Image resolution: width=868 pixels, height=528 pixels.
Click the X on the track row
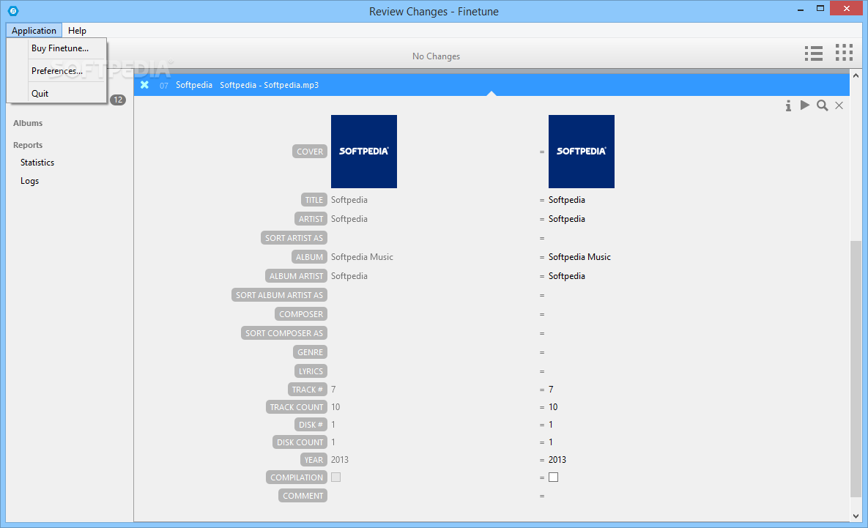coord(144,85)
